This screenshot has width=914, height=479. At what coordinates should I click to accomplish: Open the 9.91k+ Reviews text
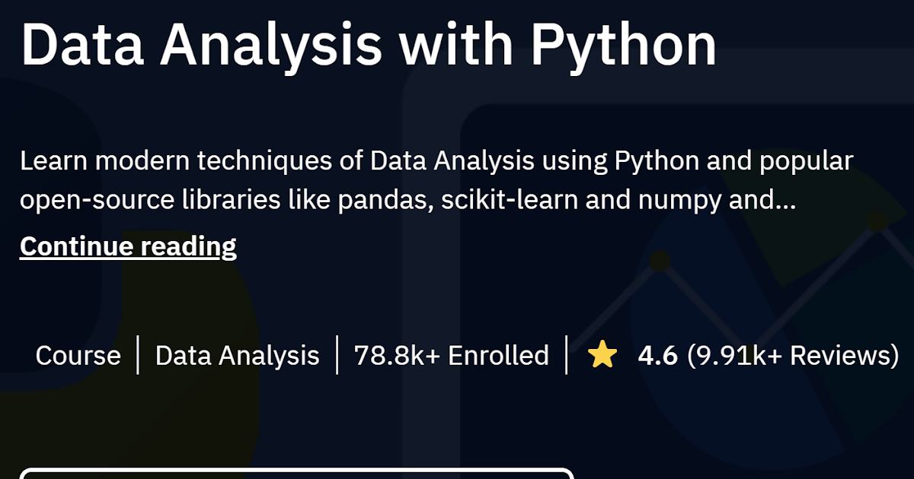(793, 355)
